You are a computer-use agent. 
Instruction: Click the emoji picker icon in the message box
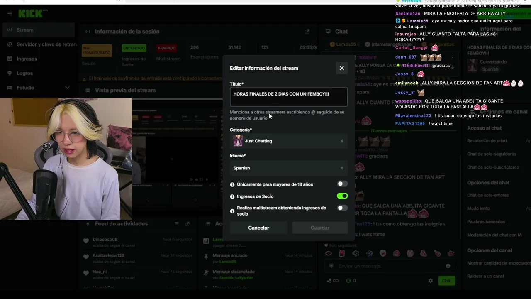(x=448, y=266)
